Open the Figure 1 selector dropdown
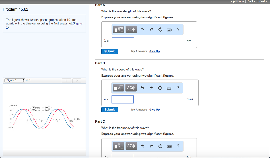The width and height of the screenshot is (270, 158). [x=15, y=80]
